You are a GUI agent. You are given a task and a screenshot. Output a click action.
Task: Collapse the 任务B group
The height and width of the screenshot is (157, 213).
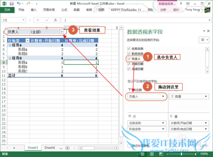tap(10, 58)
